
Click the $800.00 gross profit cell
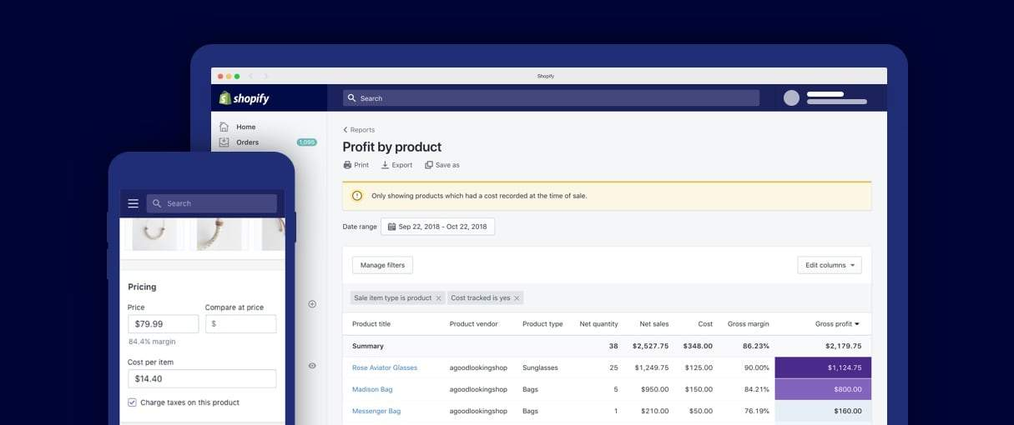coord(823,389)
